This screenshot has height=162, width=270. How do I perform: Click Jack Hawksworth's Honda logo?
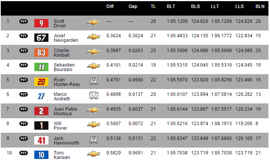pyautogui.click(x=94, y=139)
